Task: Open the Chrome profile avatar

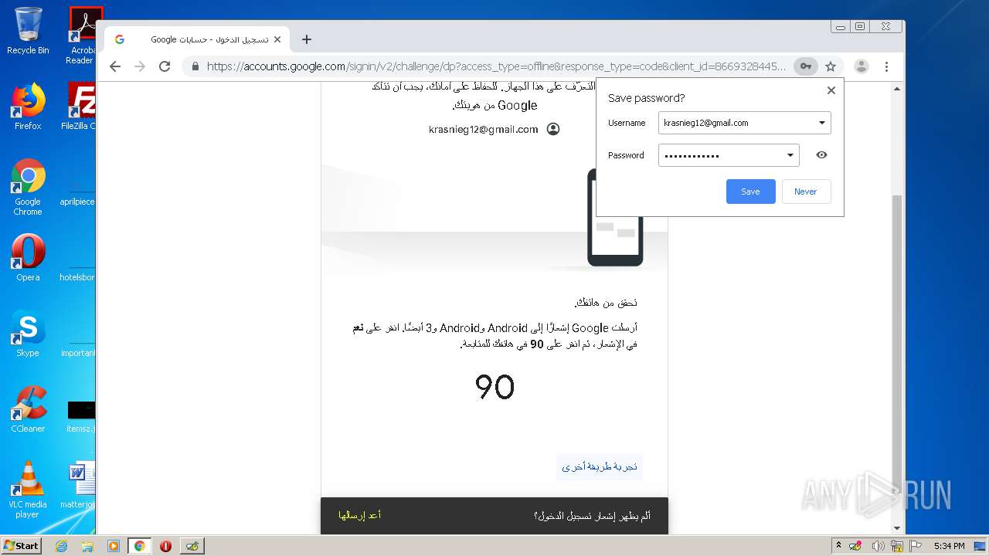Action: (x=862, y=66)
